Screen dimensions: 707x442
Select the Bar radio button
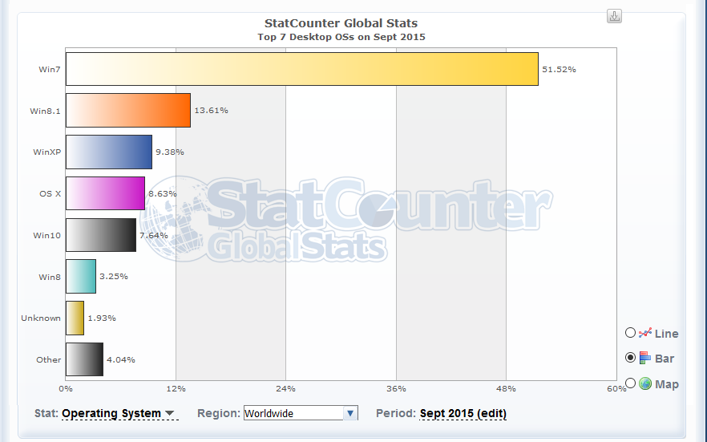[x=630, y=358]
